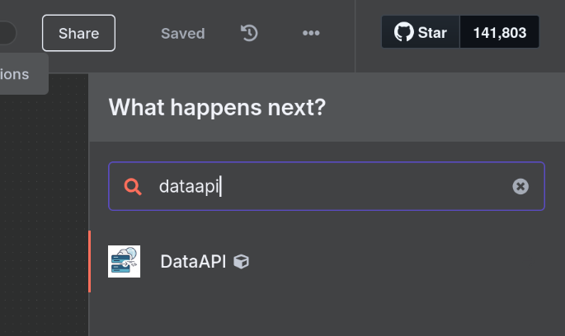The image size is (565, 336).
Task: Focus the node search field containing "dataapi"
Action: pos(330,186)
